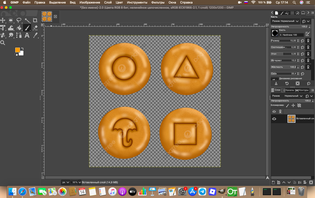Switch to the Контуры tab
This screenshot has height=198, width=315.
tap(303, 90)
